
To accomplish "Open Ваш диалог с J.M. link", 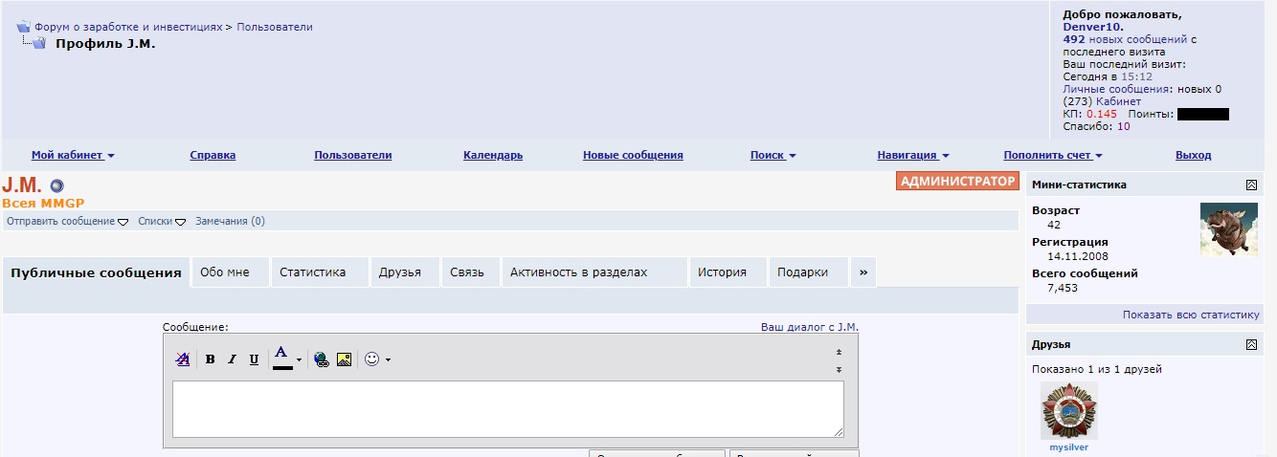I will coord(810,327).
